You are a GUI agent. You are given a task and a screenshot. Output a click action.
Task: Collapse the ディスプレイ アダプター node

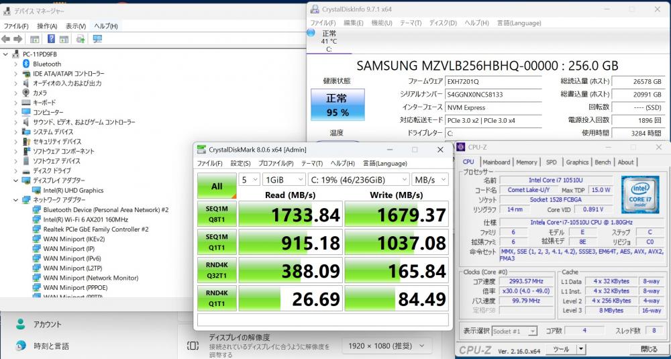15,181
